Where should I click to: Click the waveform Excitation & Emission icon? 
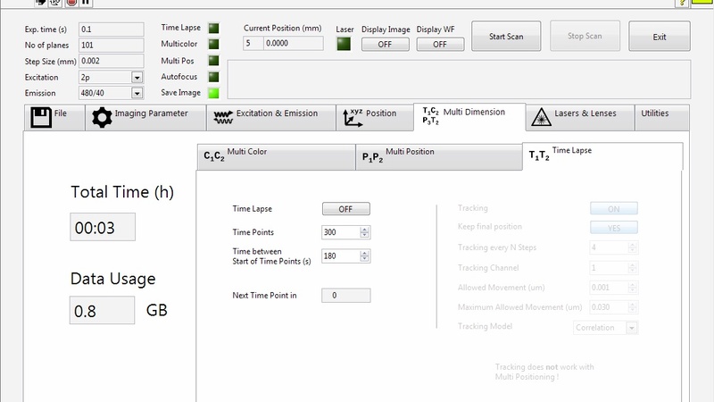pos(220,116)
